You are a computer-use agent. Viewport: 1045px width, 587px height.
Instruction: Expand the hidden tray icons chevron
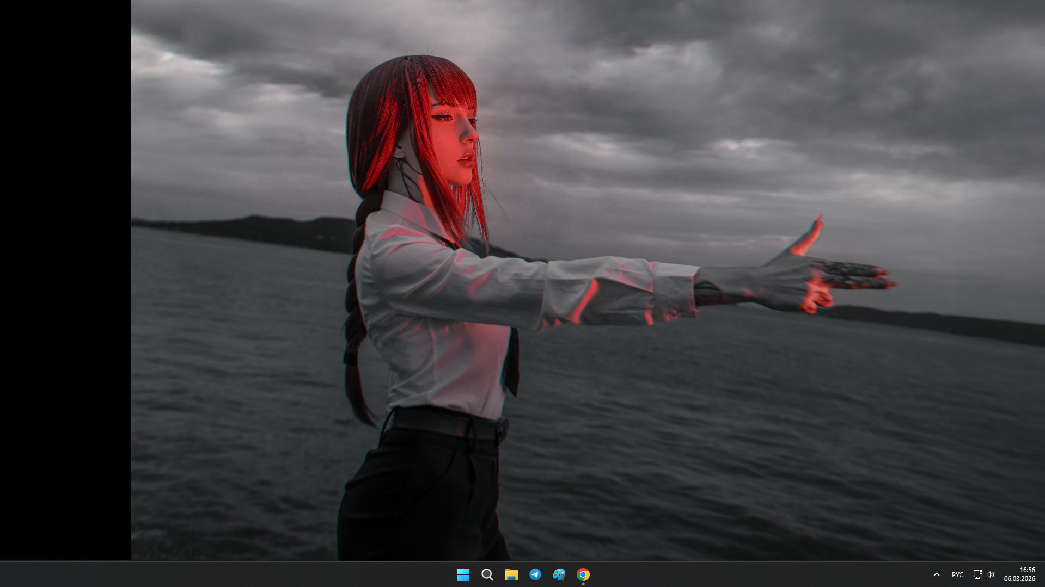point(937,574)
